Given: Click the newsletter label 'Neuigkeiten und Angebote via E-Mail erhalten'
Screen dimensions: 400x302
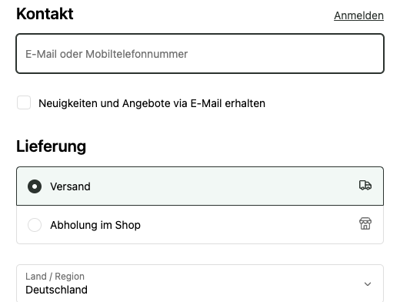Looking at the screenshot, I should [152, 103].
